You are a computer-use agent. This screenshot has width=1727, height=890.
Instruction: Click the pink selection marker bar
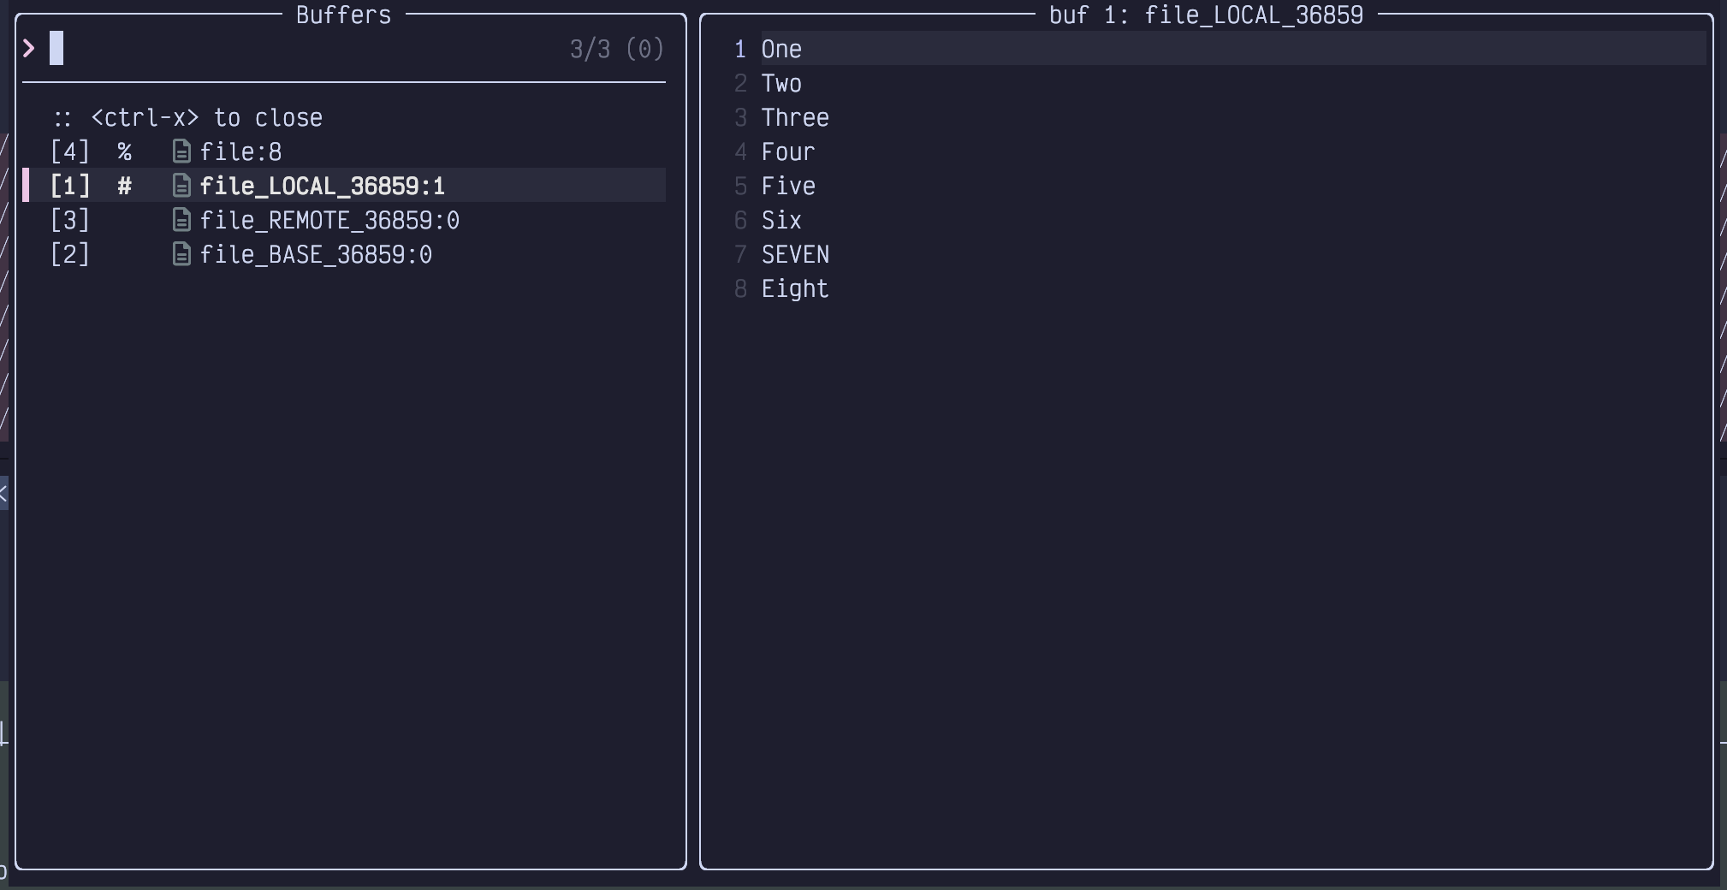(26, 186)
